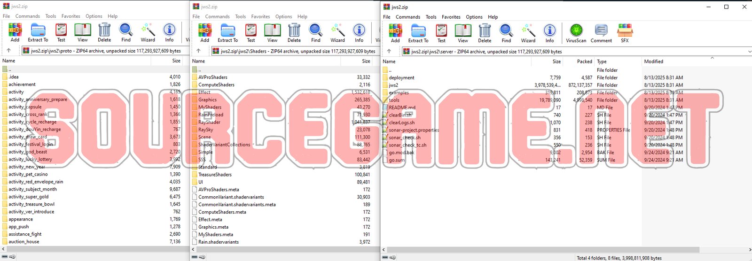752x261 pixels.
Task: Go up one level in the proto window
Action: tap(8, 51)
